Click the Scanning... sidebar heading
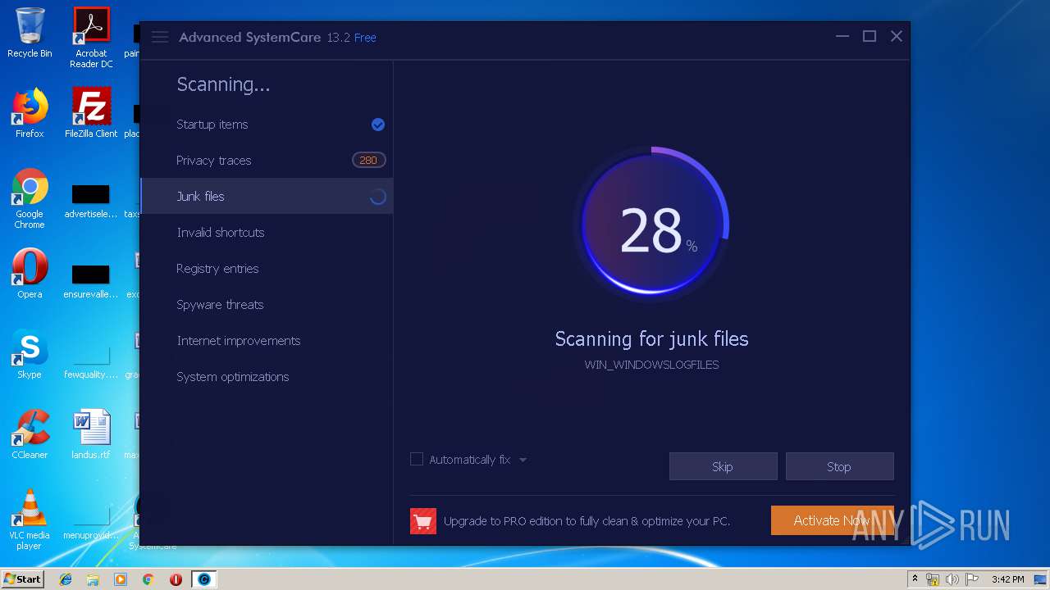Viewport: 1050px width, 590px height. point(223,84)
